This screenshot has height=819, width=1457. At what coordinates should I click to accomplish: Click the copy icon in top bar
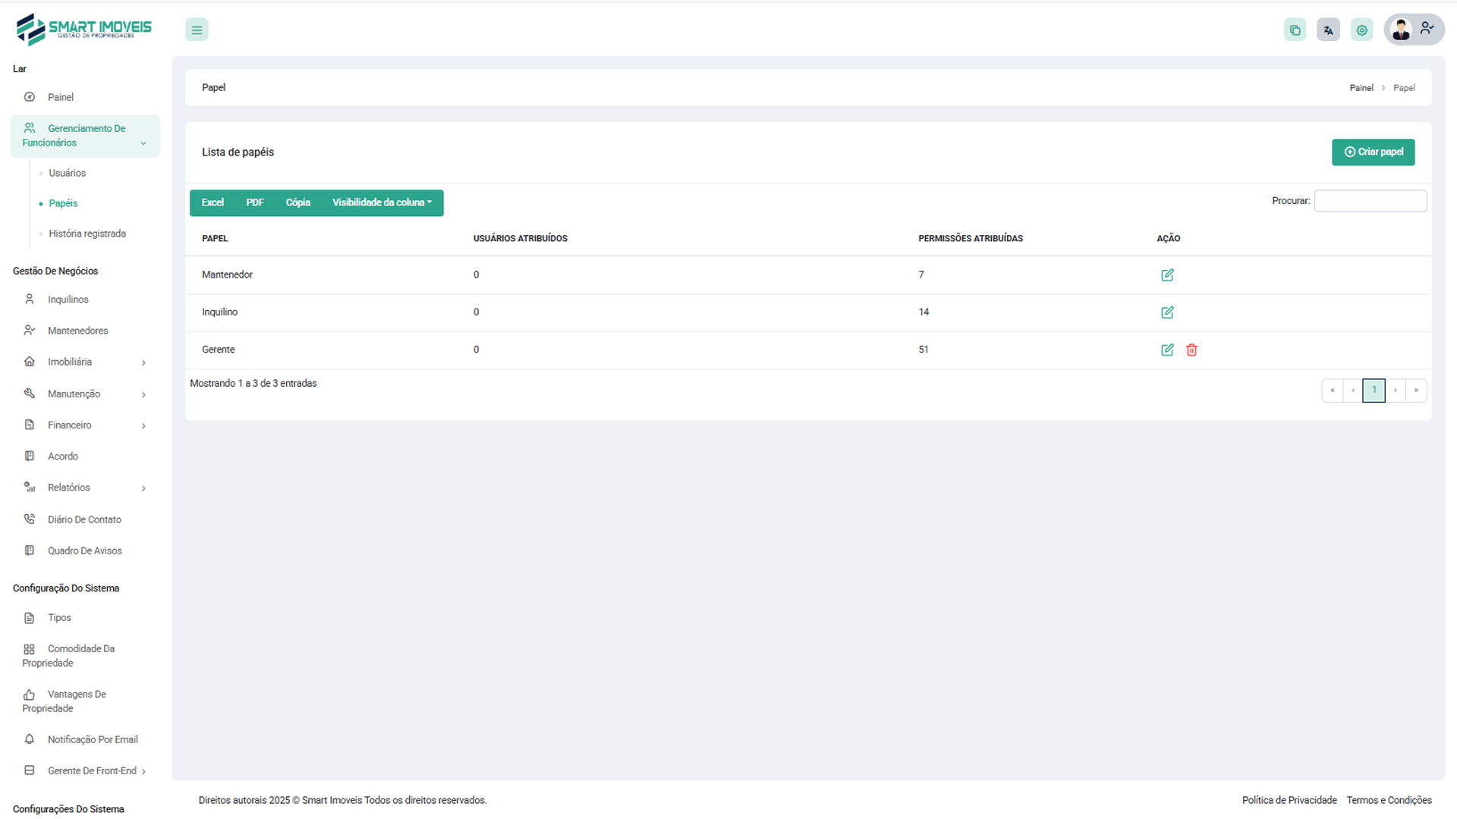click(x=1295, y=30)
